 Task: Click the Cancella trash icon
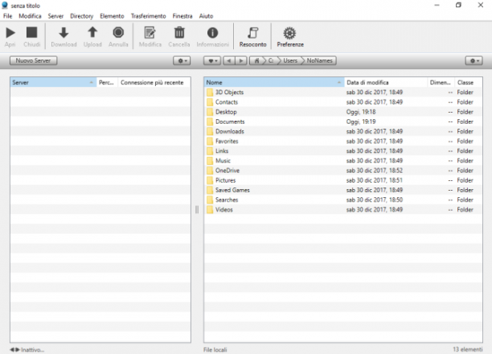pyautogui.click(x=179, y=32)
